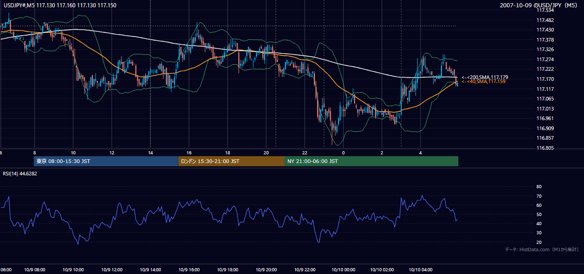Click hour 18 on the price chart axis
The width and height of the screenshot is (584, 274).
click(228, 153)
